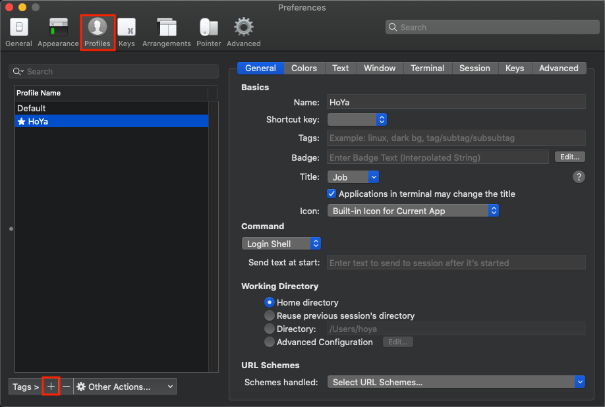
Task: Click the profile search magnifier icon
Action: 18,71
